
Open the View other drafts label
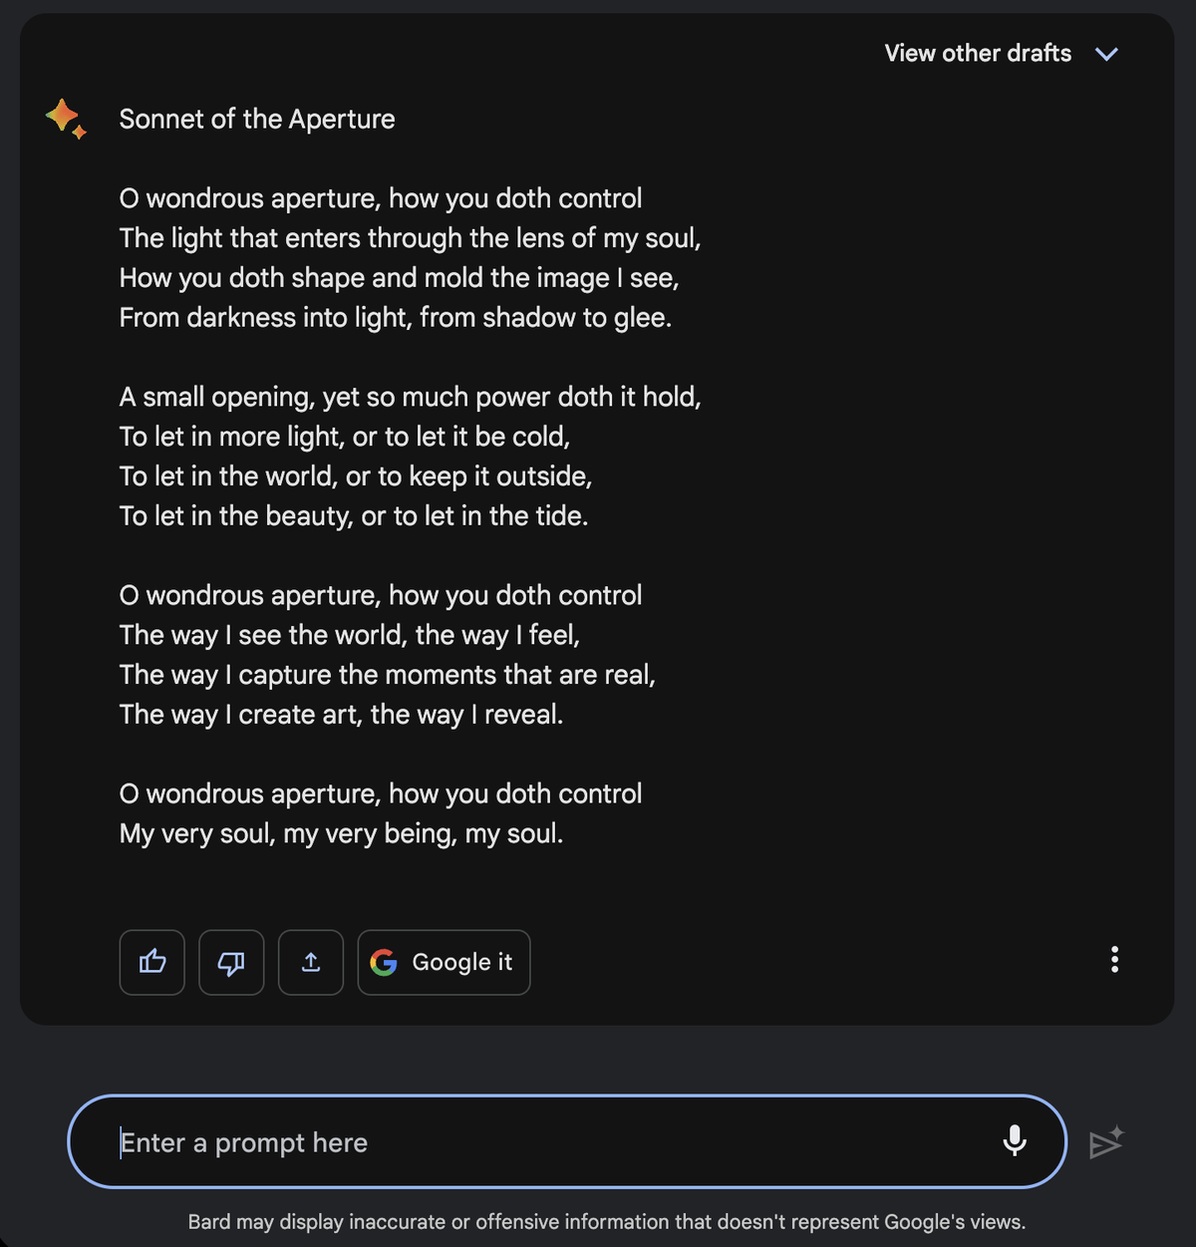[x=978, y=53]
